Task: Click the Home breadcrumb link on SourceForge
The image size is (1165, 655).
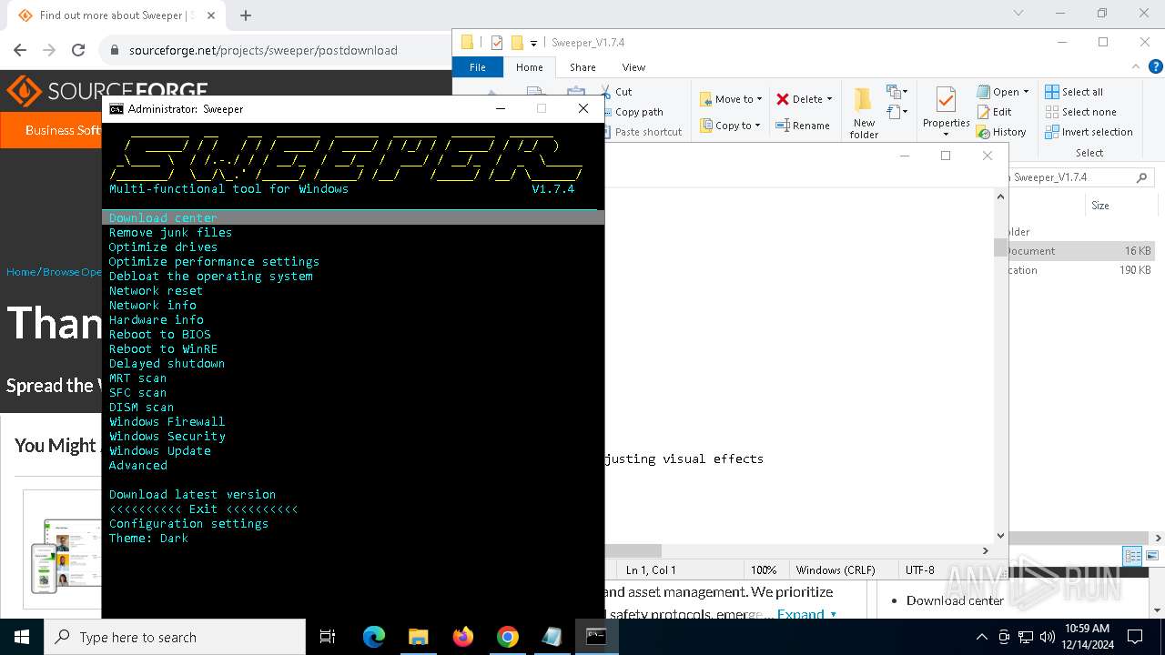Action: (21, 272)
